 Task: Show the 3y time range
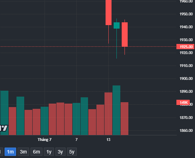60,152
